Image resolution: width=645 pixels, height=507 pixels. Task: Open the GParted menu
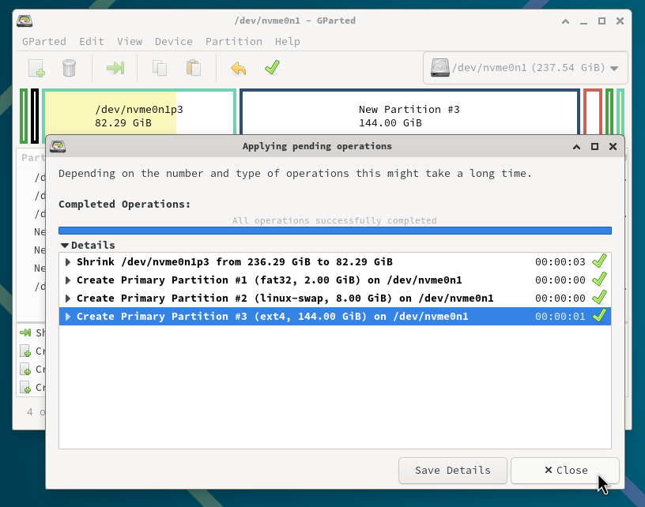pos(44,42)
